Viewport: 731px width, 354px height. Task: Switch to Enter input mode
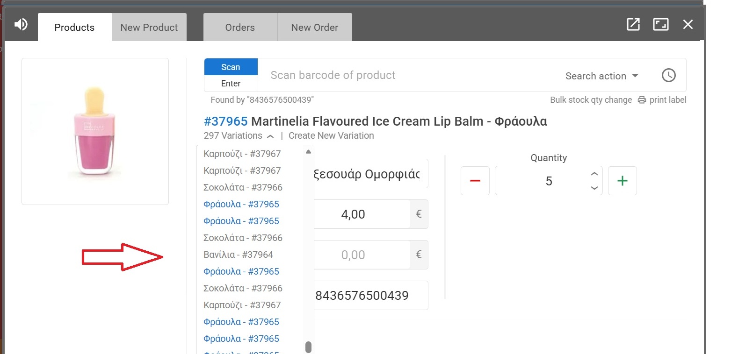(231, 84)
